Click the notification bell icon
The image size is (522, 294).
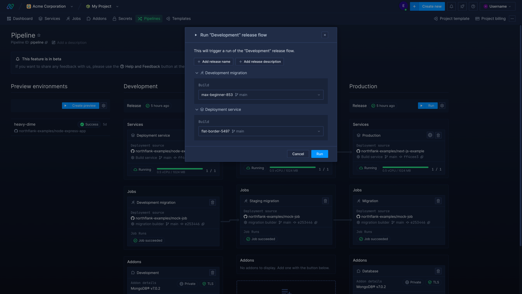[x=451, y=7]
